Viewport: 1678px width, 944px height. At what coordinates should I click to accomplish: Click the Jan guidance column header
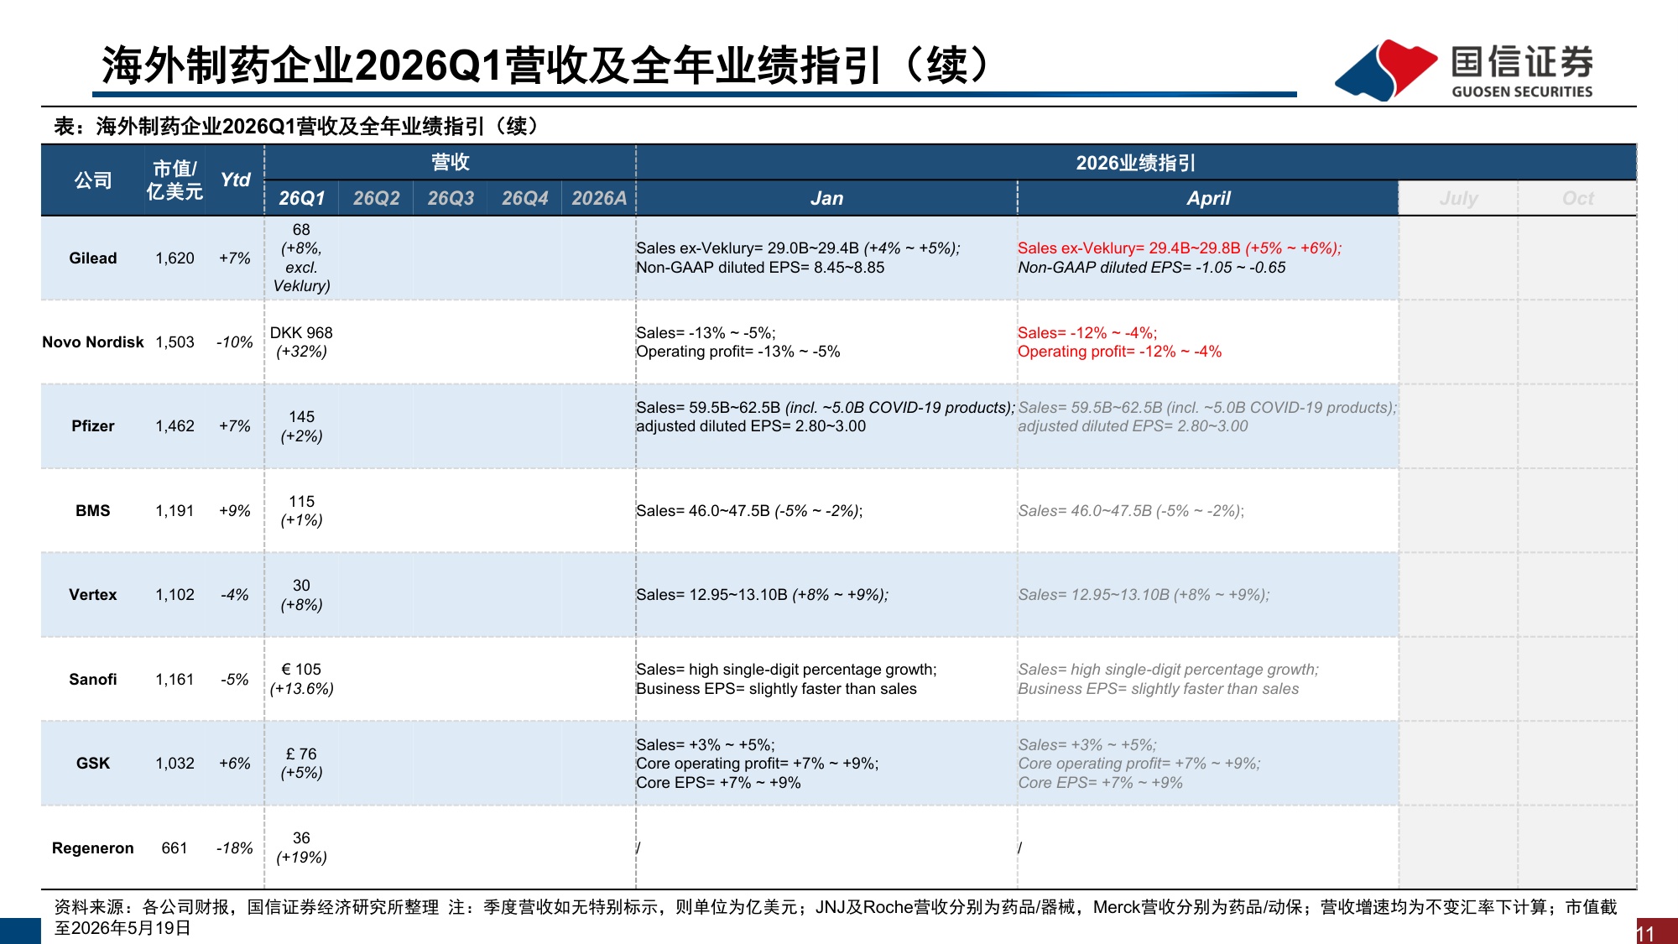(x=826, y=198)
